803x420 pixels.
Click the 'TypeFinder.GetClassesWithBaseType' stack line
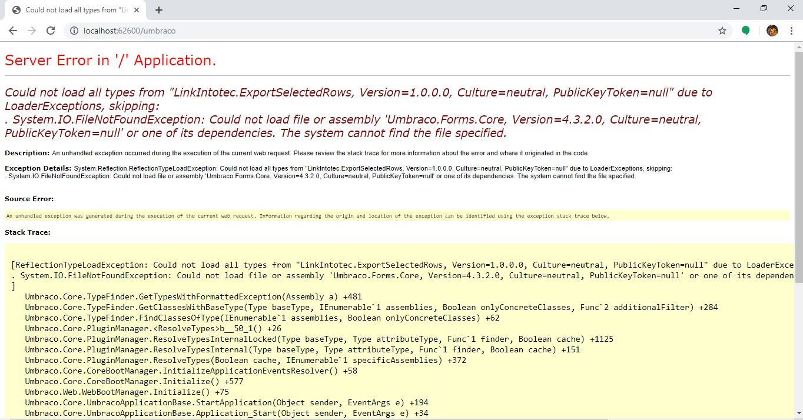coord(371,307)
